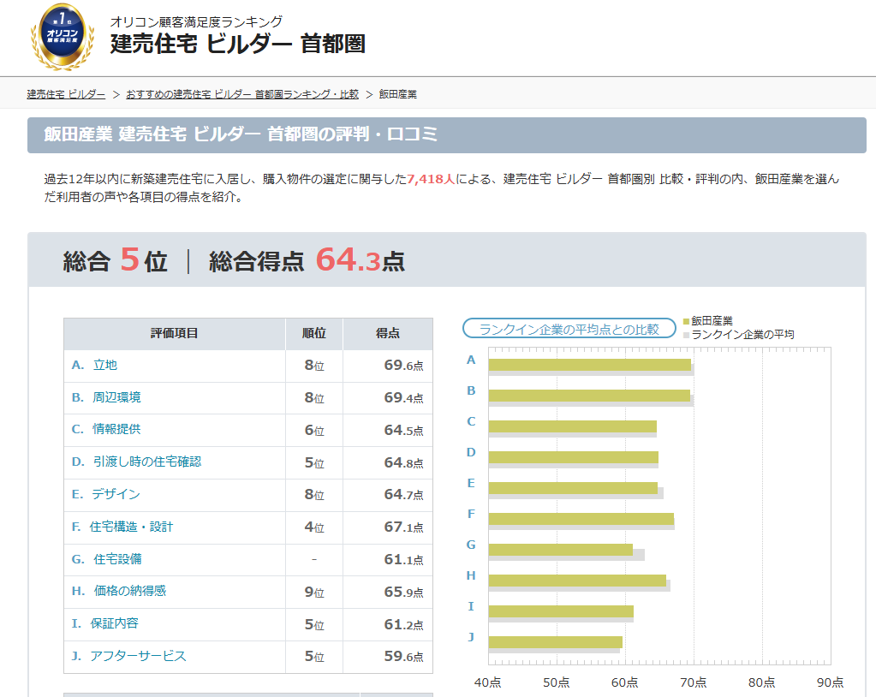Click the オリコン顧客満足度ランキング heading text
The image size is (876, 697).
click(x=196, y=21)
